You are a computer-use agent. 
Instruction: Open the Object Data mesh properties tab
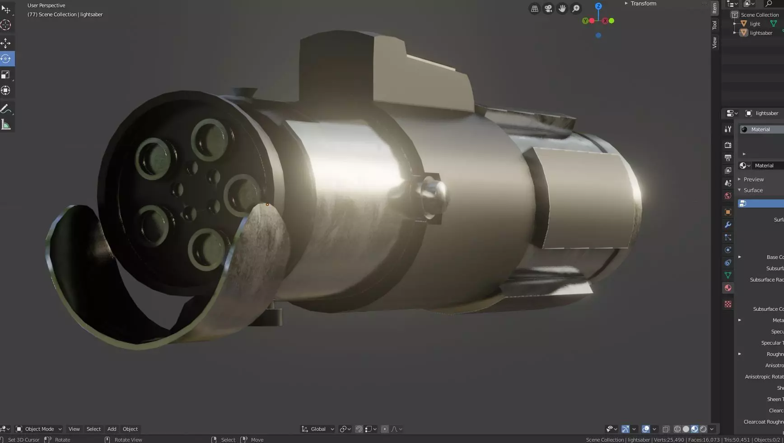pos(728,275)
